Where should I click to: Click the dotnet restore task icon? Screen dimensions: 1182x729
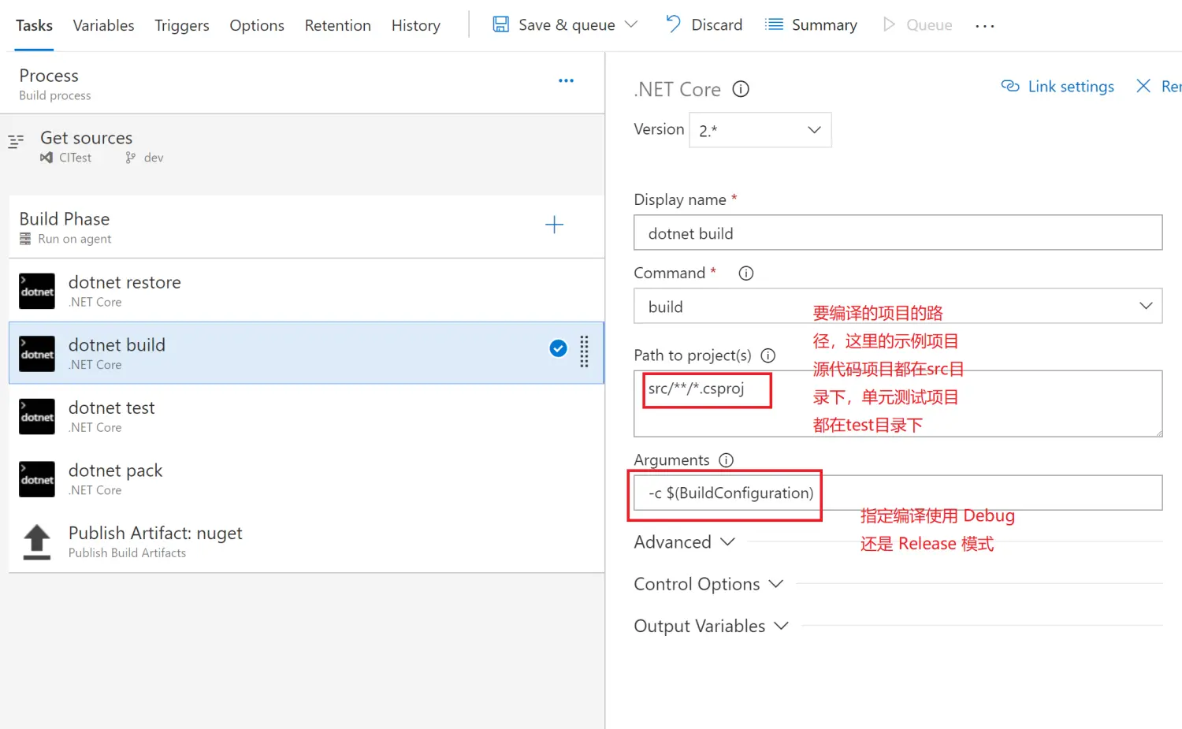click(x=37, y=291)
